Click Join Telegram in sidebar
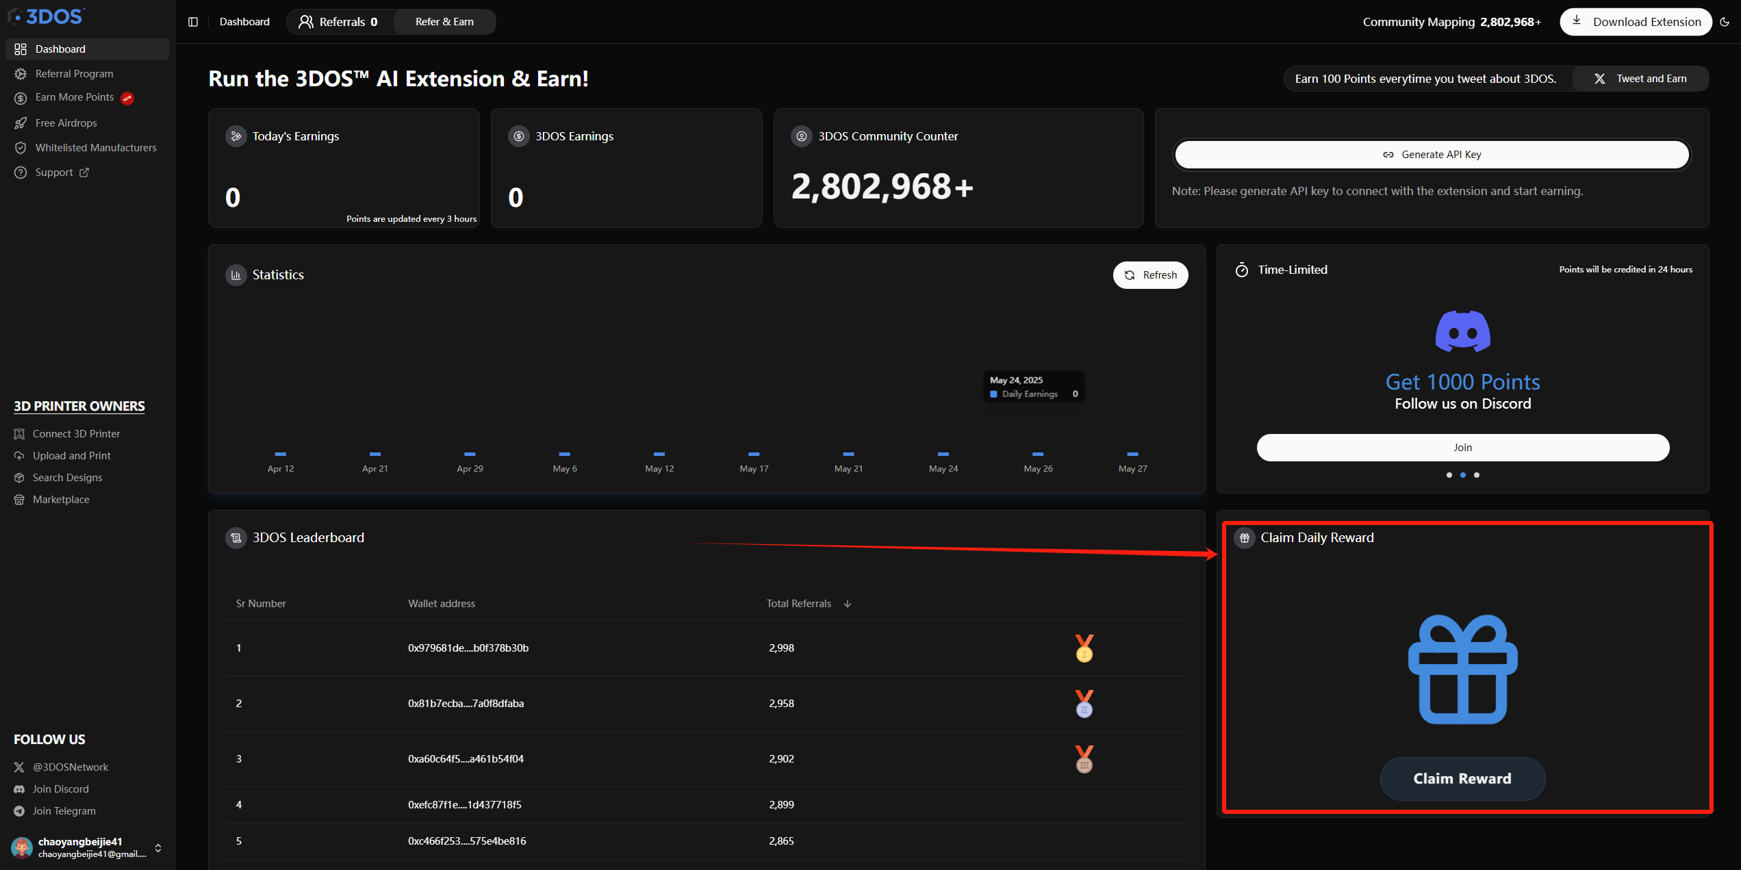1741x870 pixels. (x=64, y=811)
